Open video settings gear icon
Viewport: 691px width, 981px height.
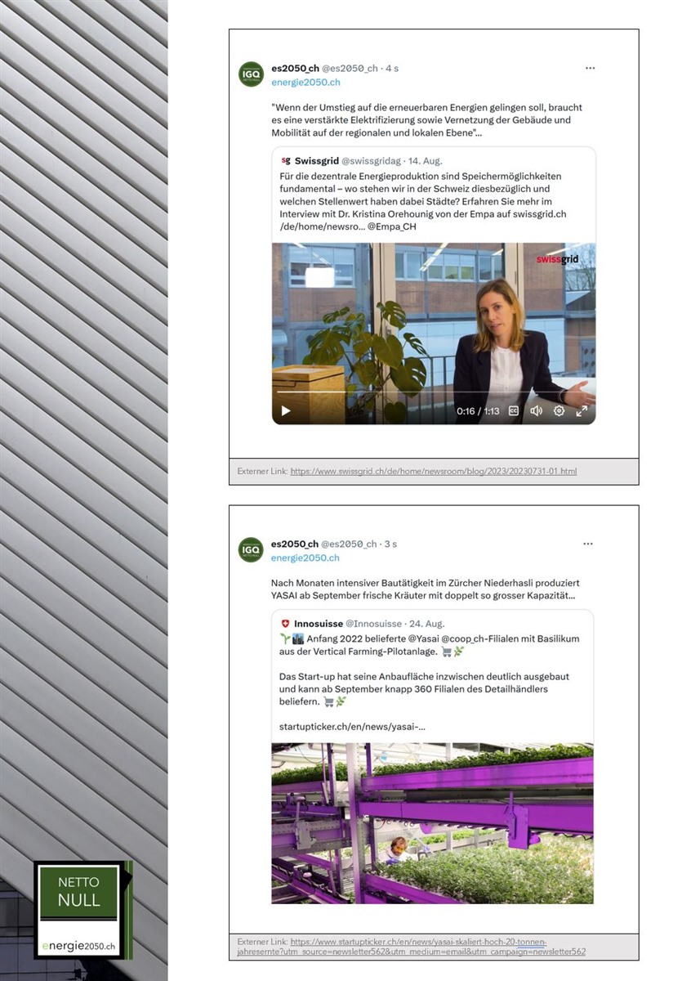(x=559, y=411)
